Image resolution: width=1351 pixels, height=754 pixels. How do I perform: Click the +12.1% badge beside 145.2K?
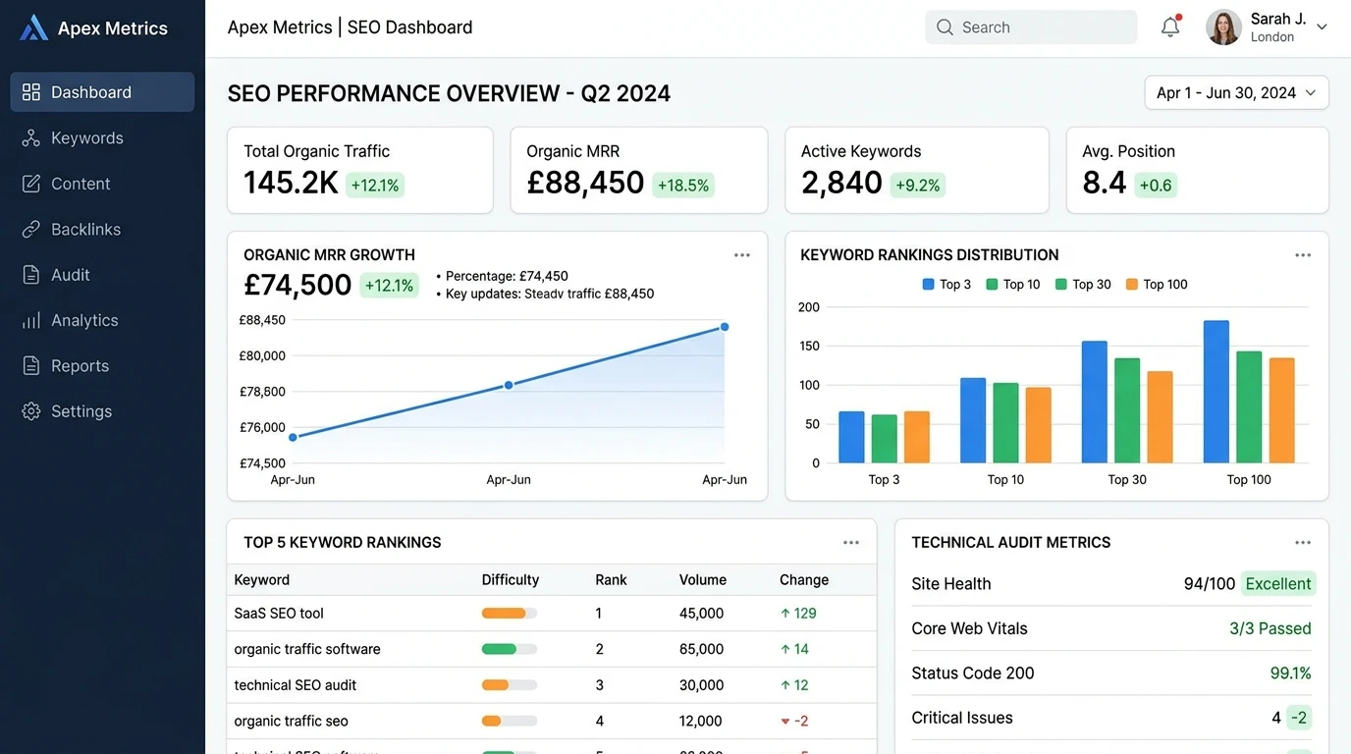tap(375, 186)
